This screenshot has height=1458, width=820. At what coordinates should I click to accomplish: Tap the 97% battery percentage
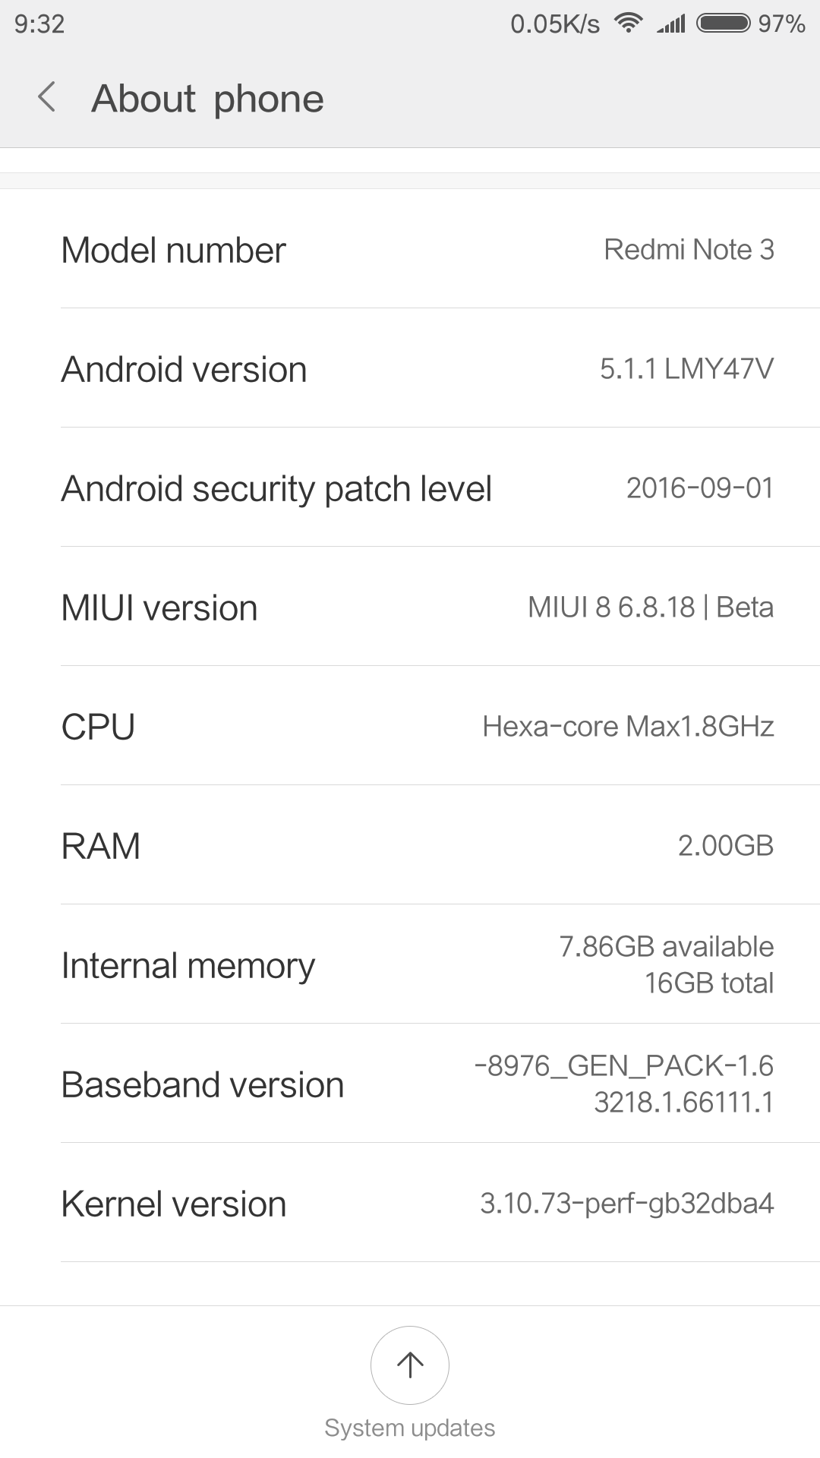tap(781, 24)
